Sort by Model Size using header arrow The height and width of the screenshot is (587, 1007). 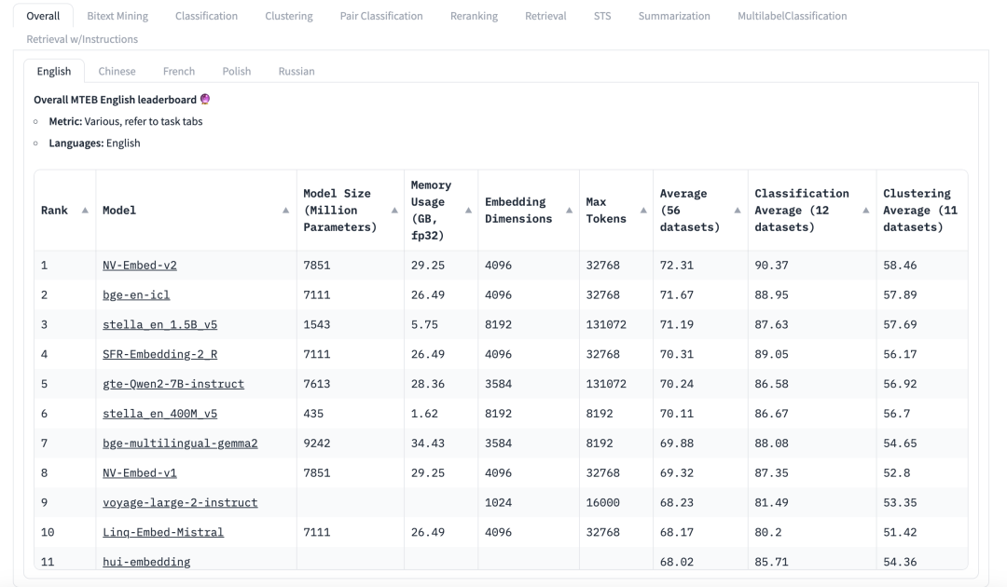click(393, 211)
